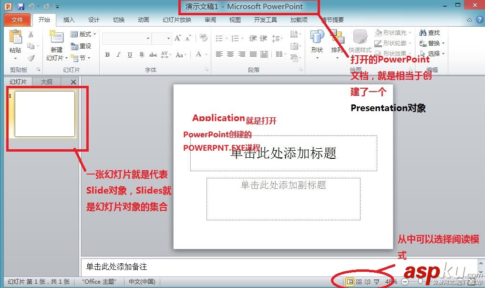Open font size combo box dropdown
485x288 pixels.
(168, 38)
